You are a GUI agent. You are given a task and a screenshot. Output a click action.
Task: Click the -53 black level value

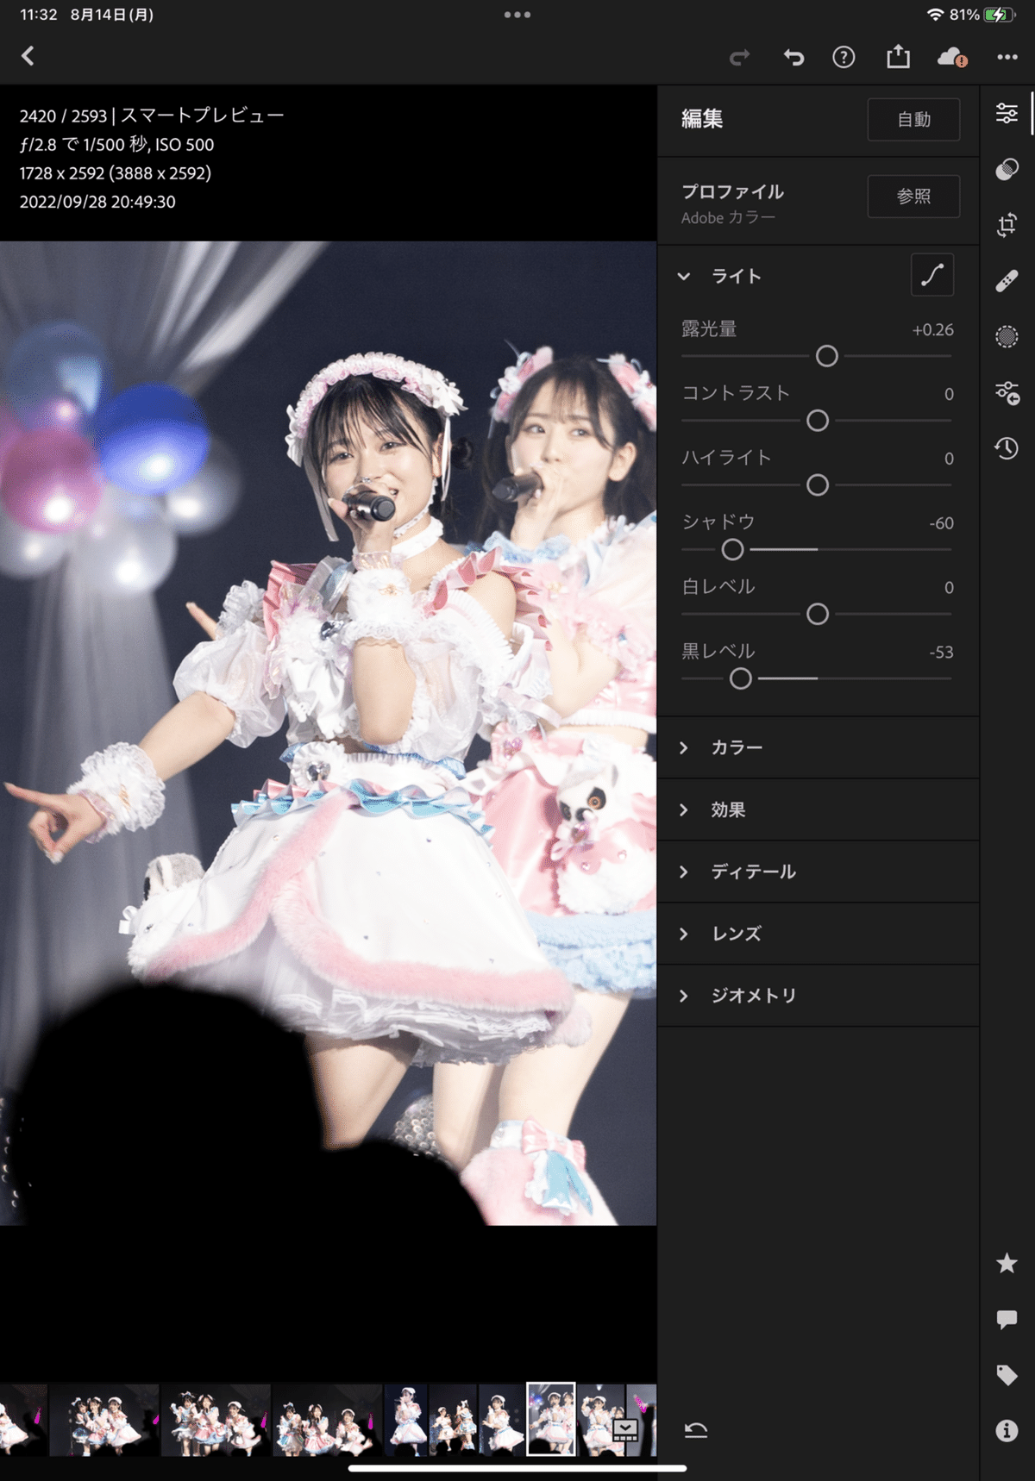pos(941,653)
